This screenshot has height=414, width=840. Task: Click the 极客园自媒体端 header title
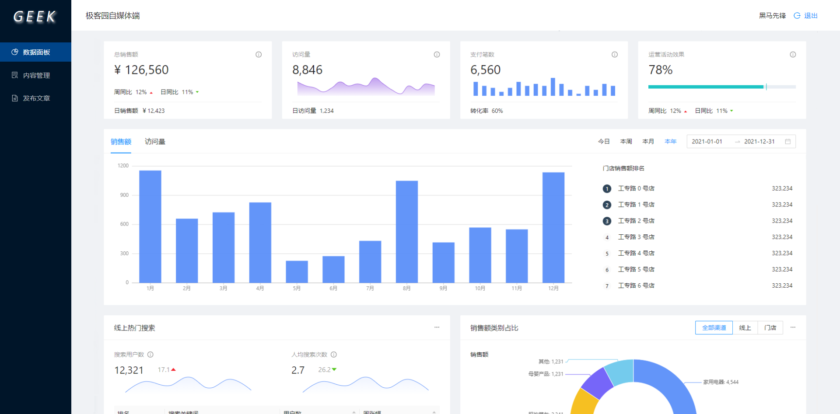113,16
